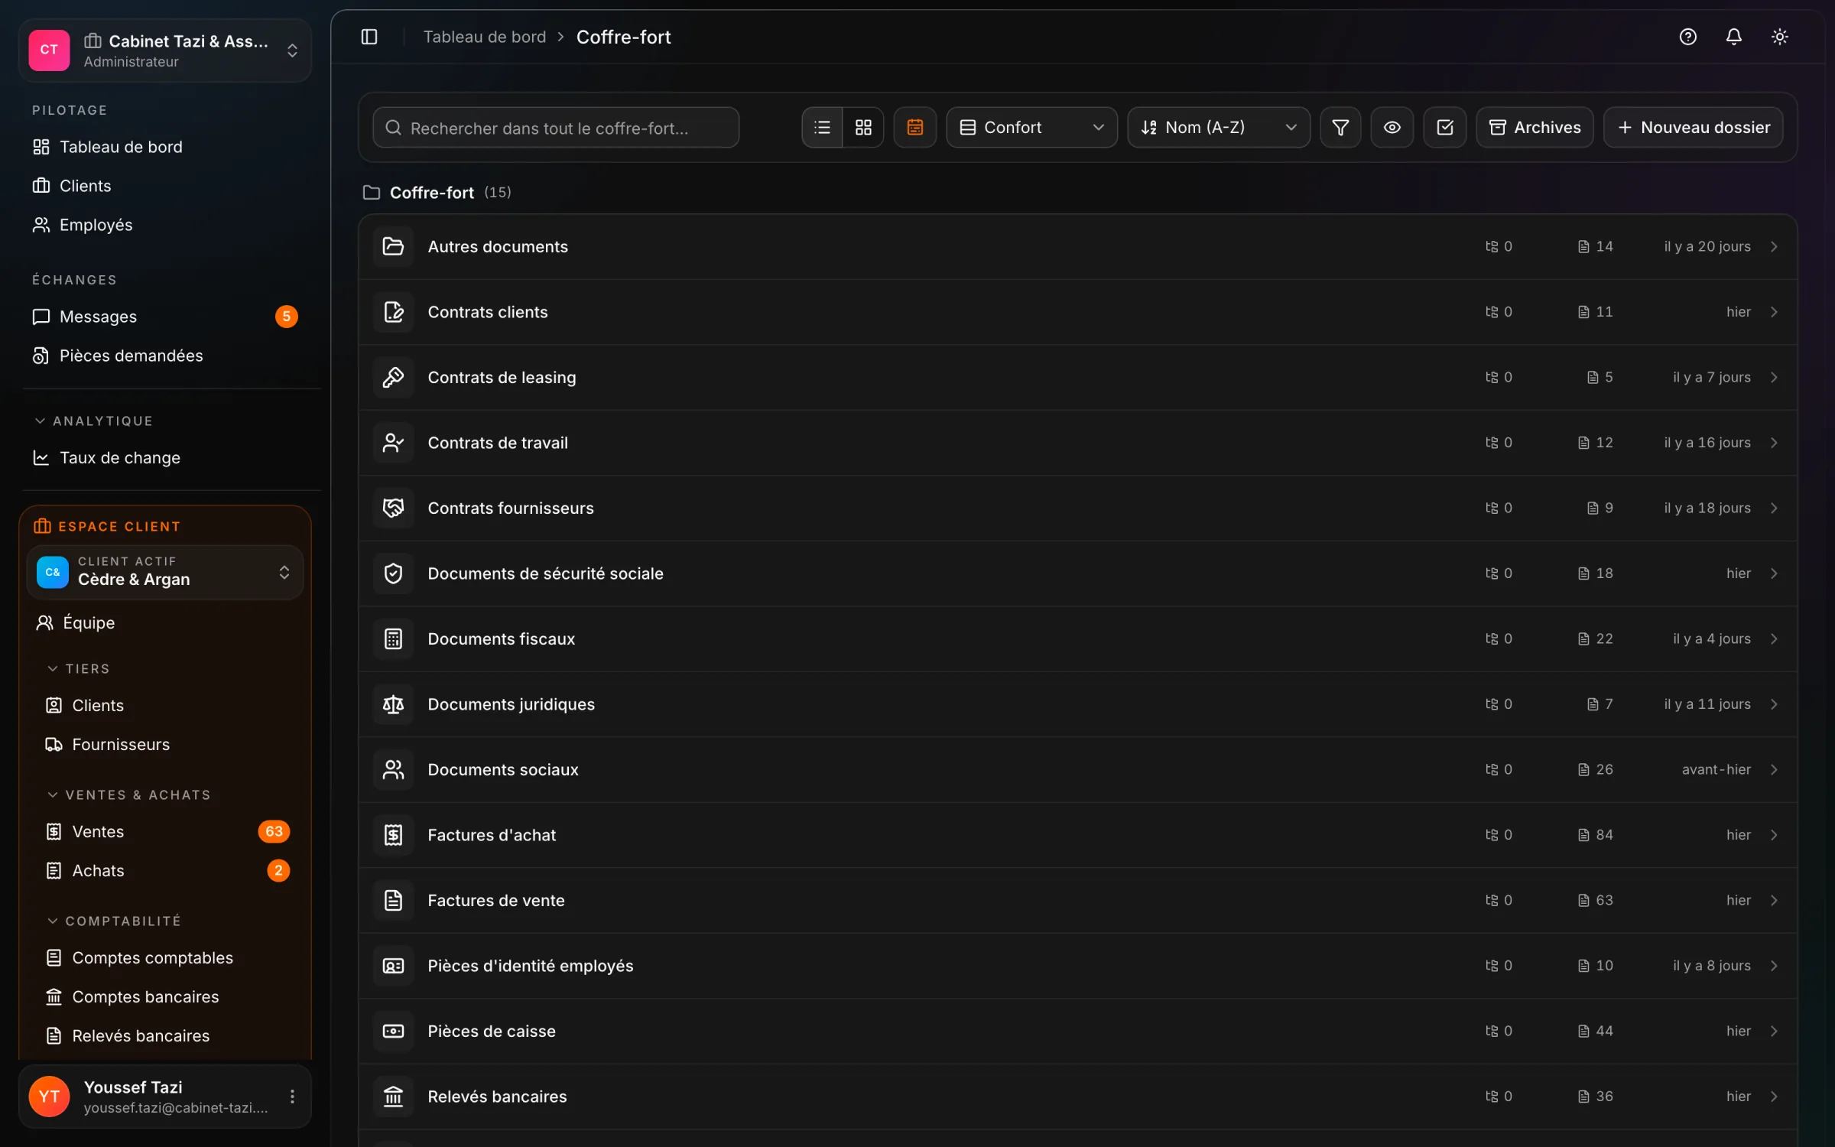Open the Youssef Tazi user options menu

point(292,1097)
